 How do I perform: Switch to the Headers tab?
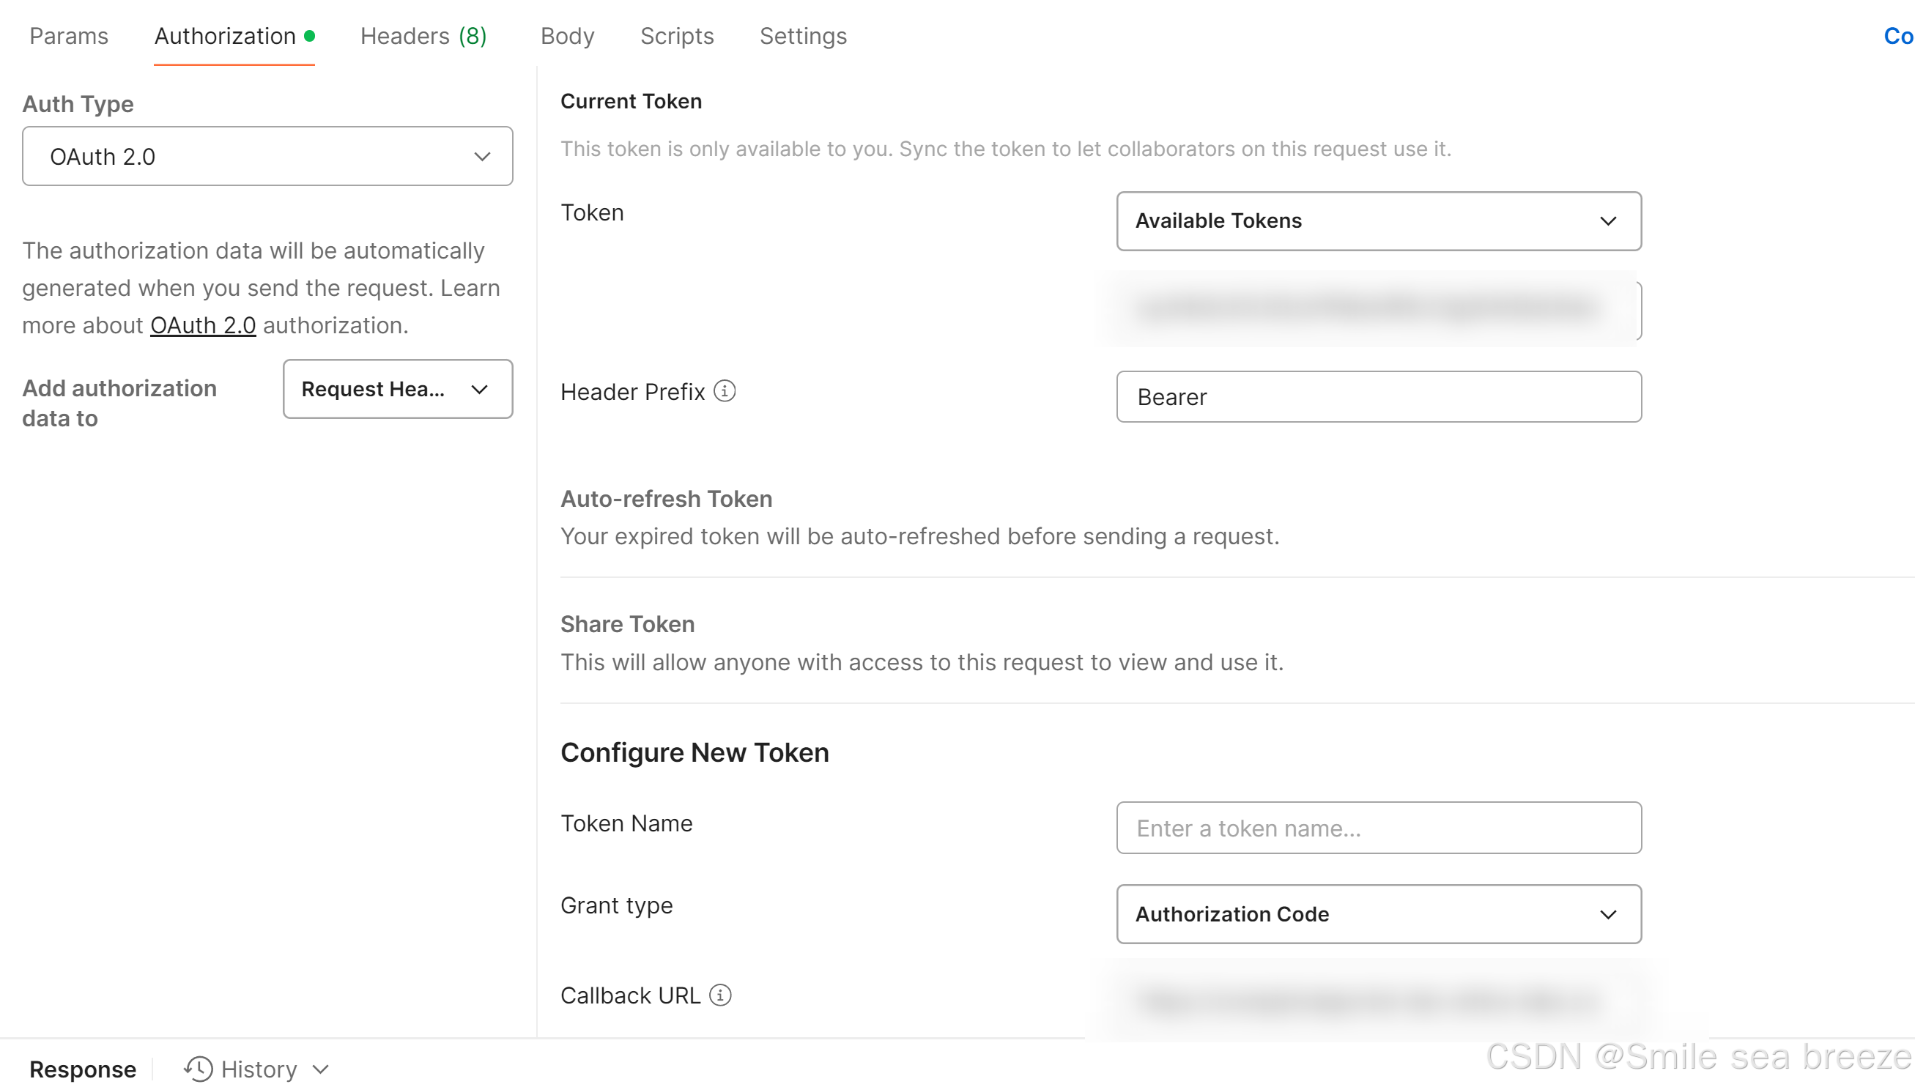point(423,36)
